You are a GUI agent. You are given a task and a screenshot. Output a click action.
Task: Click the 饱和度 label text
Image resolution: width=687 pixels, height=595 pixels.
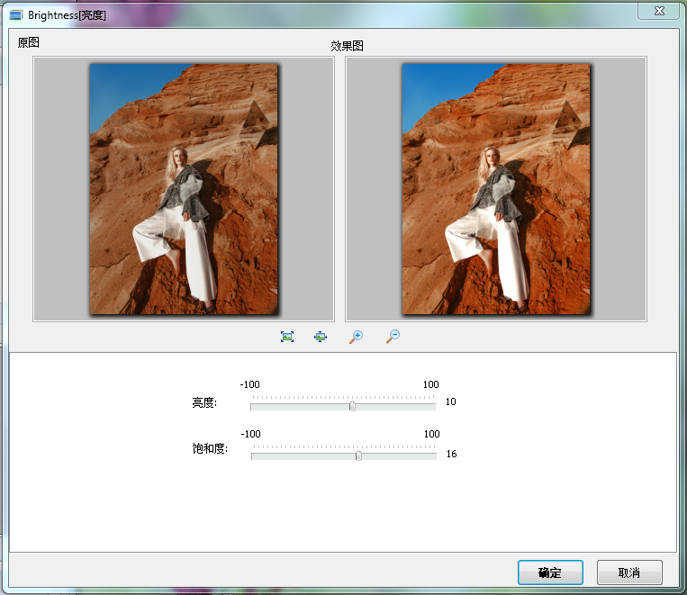coord(210,448)
